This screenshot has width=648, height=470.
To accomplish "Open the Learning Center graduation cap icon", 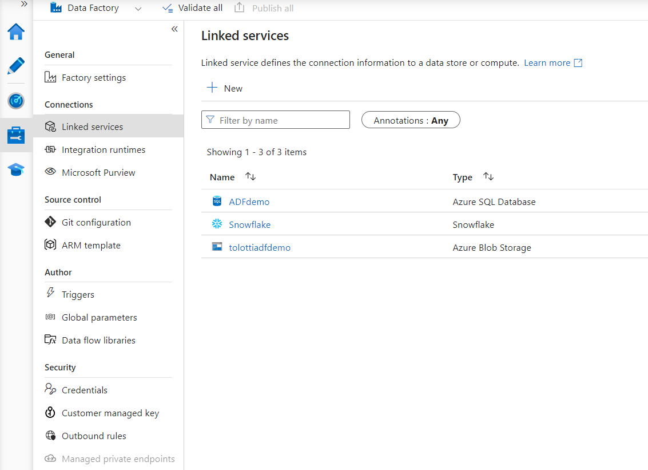I will pyautogui.click(x=16, y=170).
